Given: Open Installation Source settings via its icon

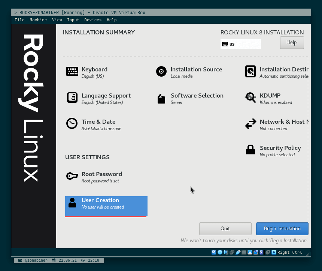Looking at the screenshot, I should (161, 71).
